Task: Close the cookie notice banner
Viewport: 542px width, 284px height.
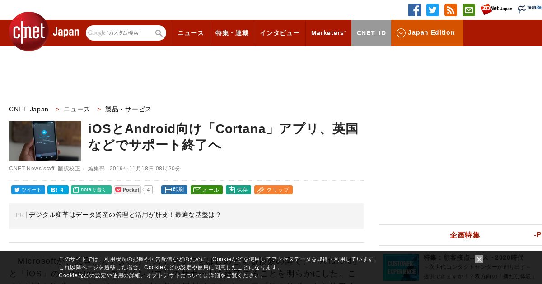Action: (479, 259)
